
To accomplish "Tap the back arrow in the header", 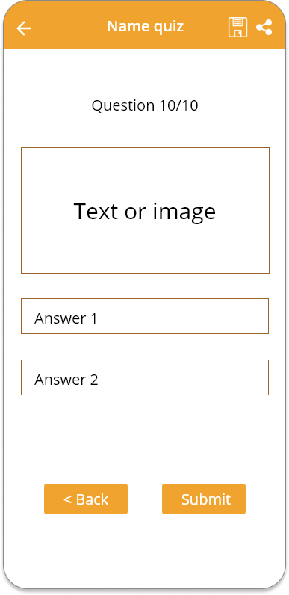I will point(24,28).
